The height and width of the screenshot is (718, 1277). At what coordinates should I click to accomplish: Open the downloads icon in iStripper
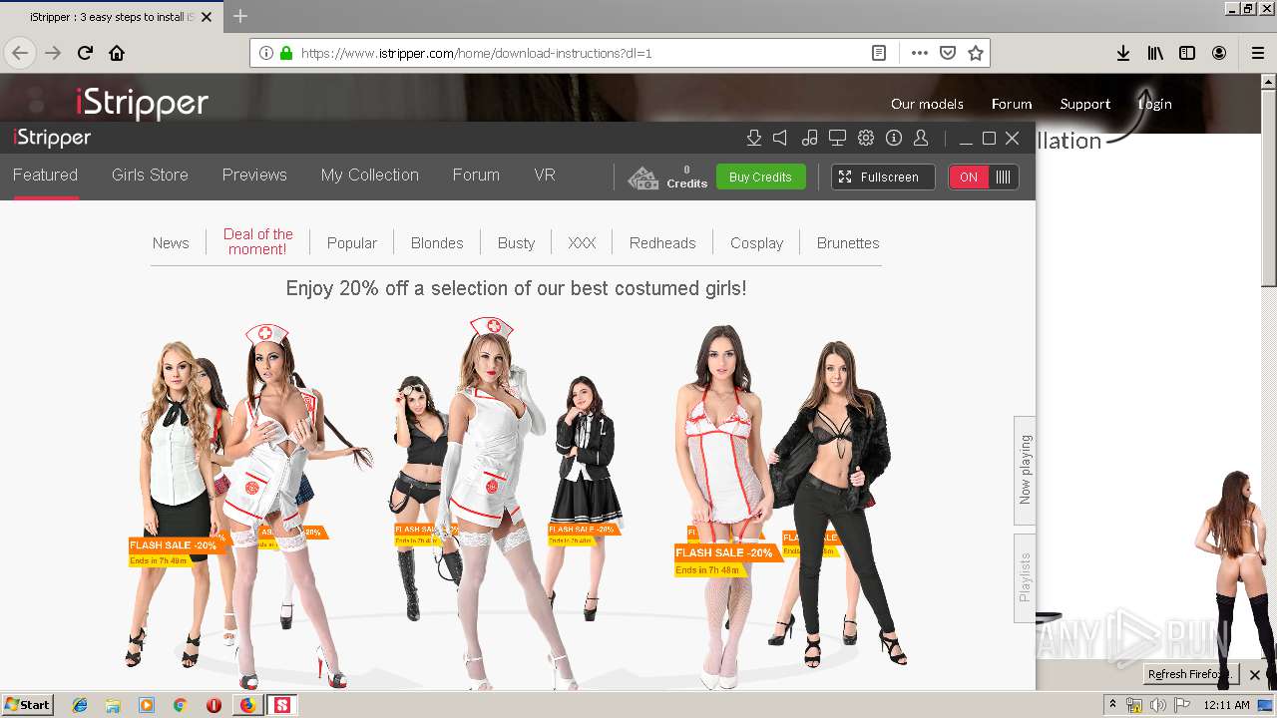pos(754,138)
